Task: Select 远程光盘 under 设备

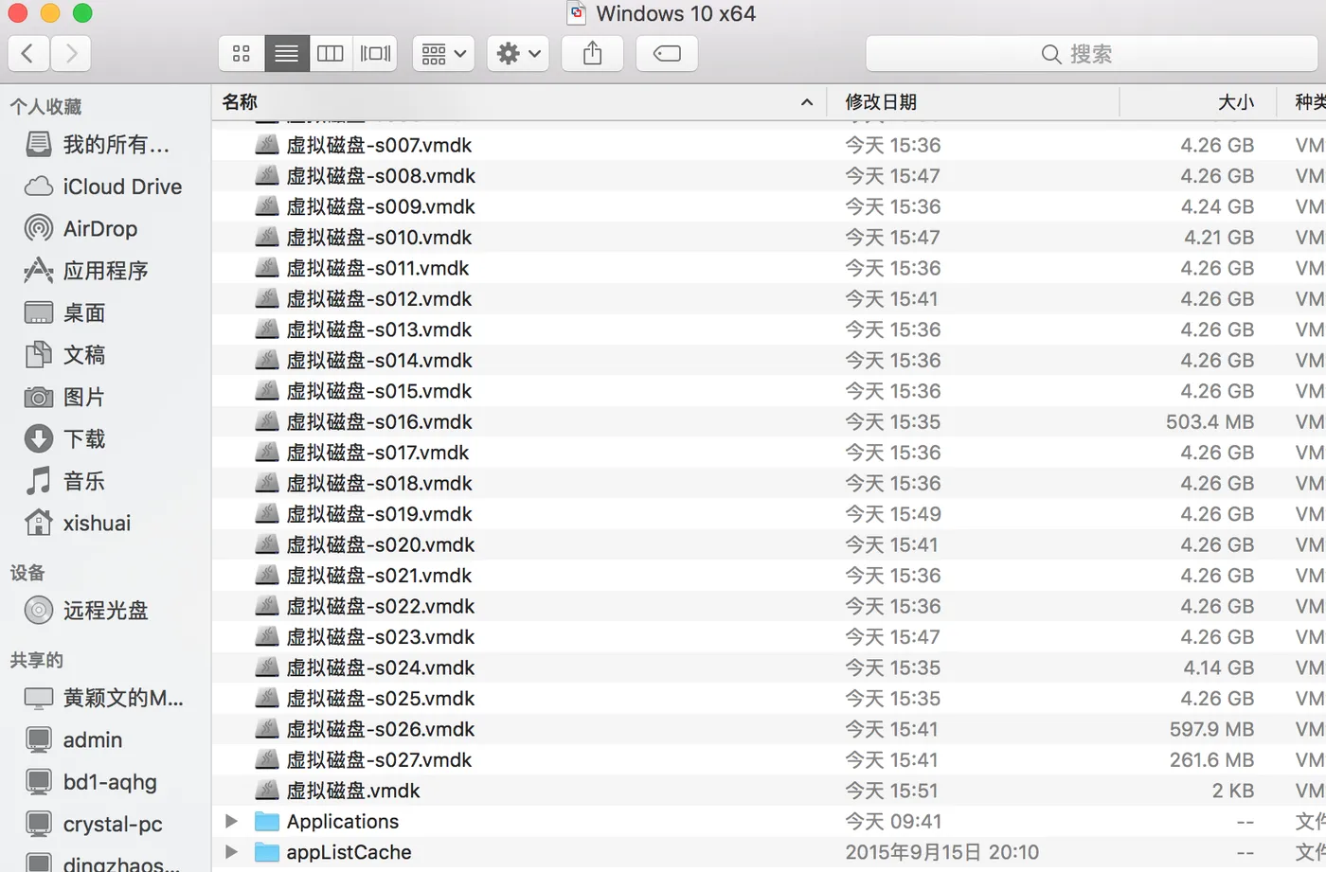Action: [104, 611]
